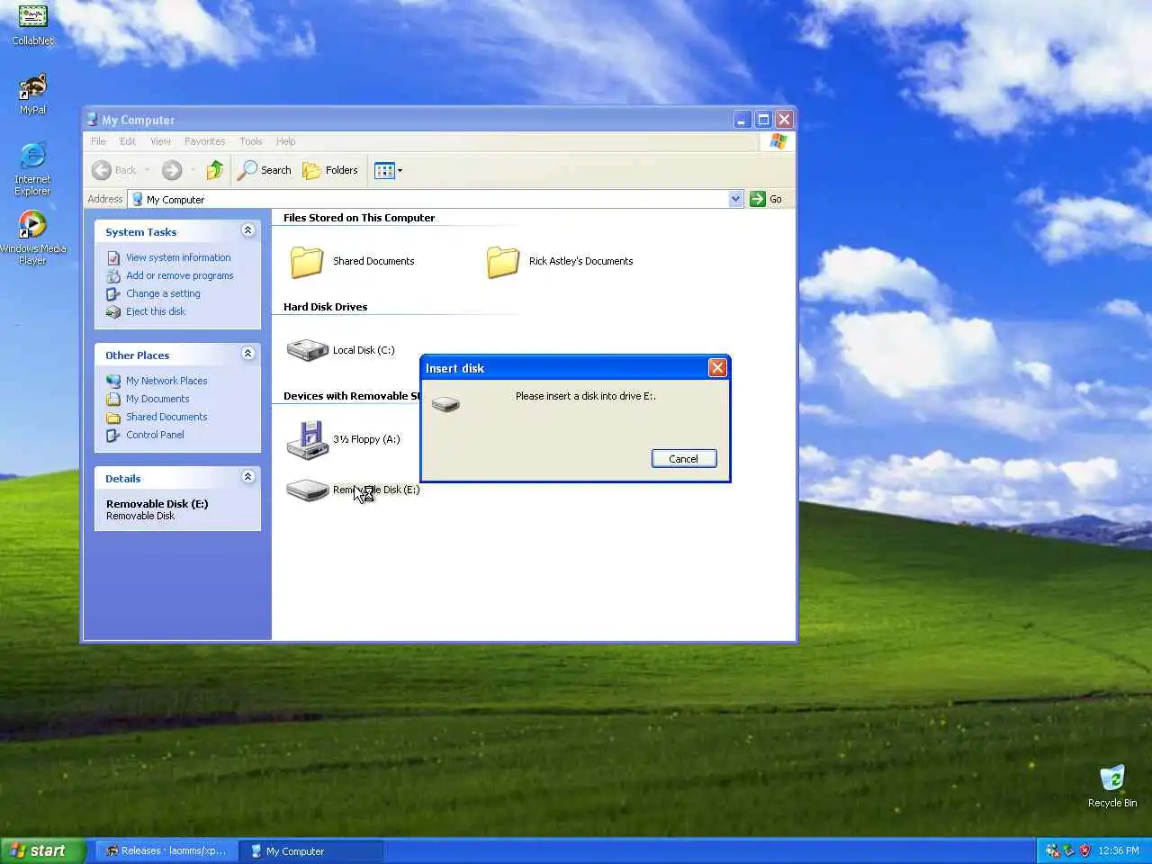Select the Shared Documents folder icon

pyautogui.click(x=306, y=261)
